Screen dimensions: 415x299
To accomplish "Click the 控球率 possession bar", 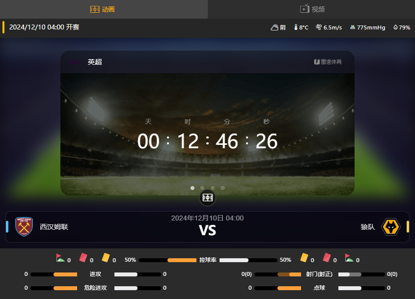I will coord(208,260).
